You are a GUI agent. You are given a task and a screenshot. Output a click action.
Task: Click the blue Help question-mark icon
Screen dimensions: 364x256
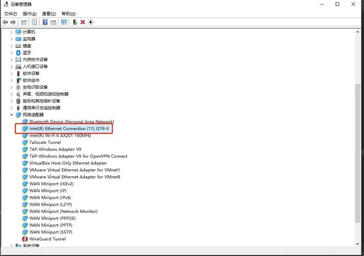(45, 22)
